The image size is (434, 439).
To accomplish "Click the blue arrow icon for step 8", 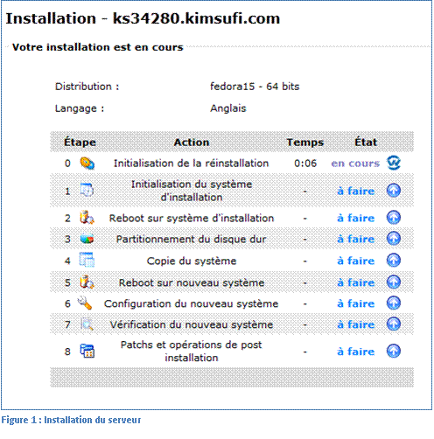I will pos(394,351).
